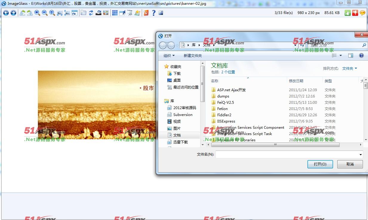Click the open file folder icon
This screenshot has height=220, width=368.
84,13
